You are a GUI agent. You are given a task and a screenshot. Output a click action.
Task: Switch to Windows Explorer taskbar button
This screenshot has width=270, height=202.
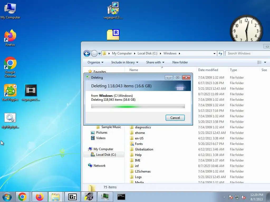[55, 197]
